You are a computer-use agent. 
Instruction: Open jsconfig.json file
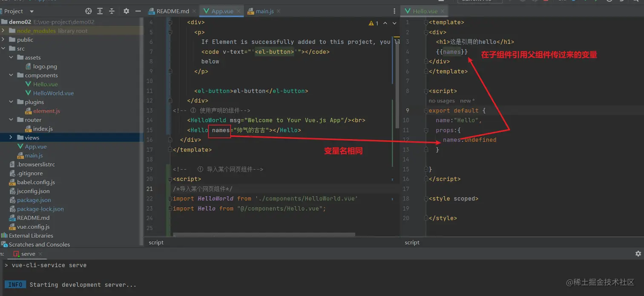coord(33,191)
